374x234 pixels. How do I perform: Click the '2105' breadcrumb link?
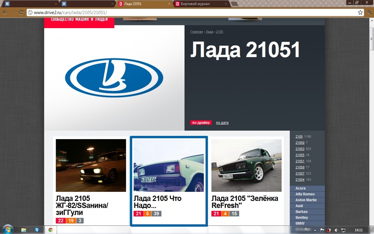point(219,32)
